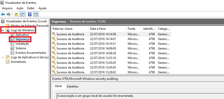Open the Arquivo menu

(x=7, y=8)
